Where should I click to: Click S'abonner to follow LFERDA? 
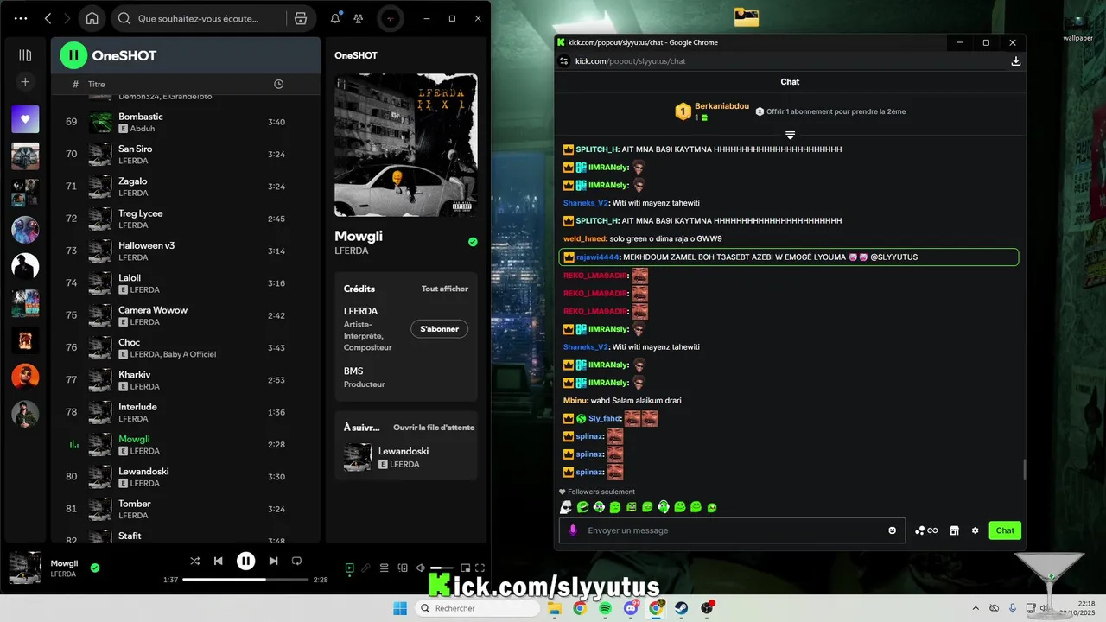coord(440,329)
